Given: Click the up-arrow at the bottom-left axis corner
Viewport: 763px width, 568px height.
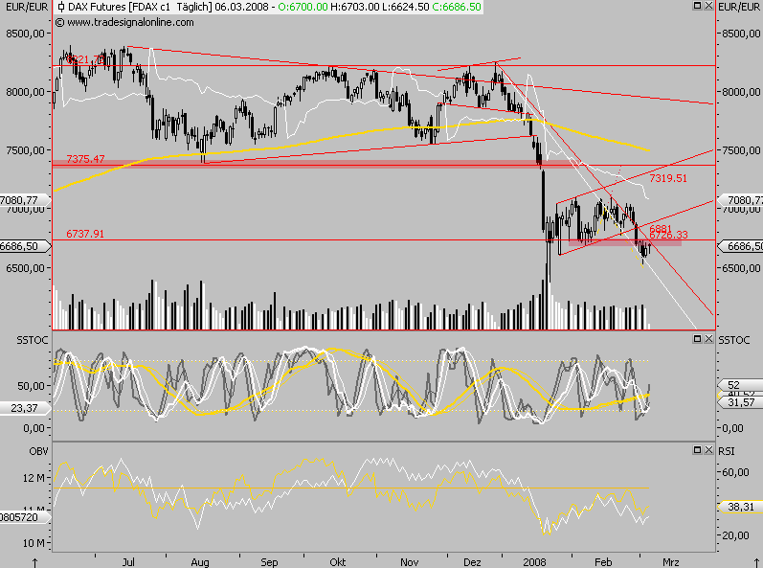Looking at the screenshot, I should (34, 562).
